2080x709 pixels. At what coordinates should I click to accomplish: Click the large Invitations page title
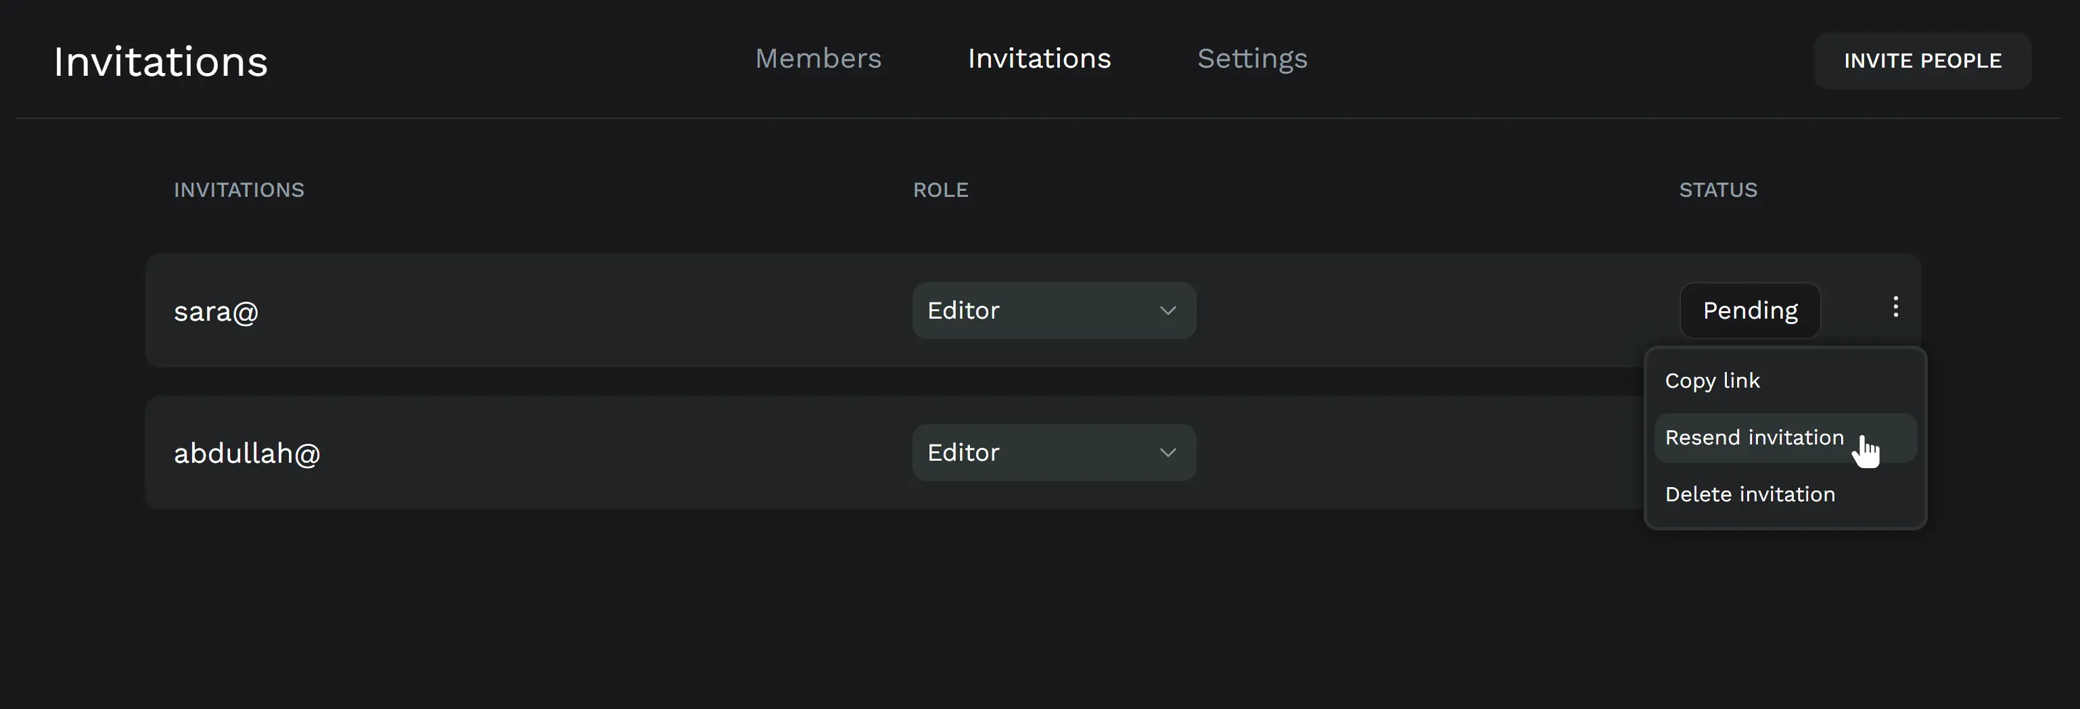(161, 62)
